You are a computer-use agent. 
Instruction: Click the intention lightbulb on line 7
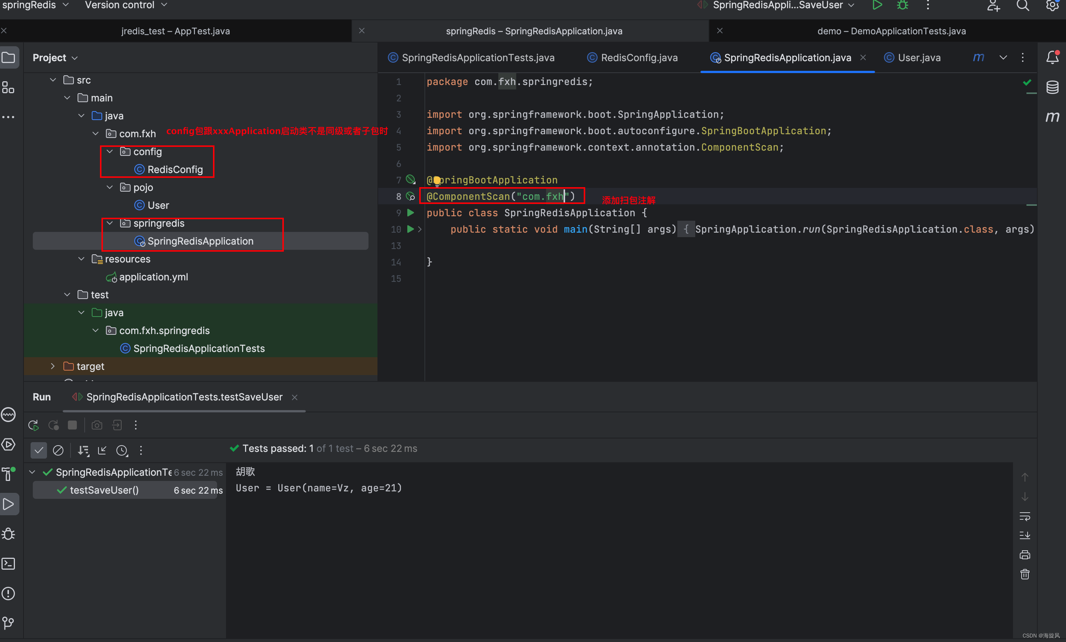(436, 180)
